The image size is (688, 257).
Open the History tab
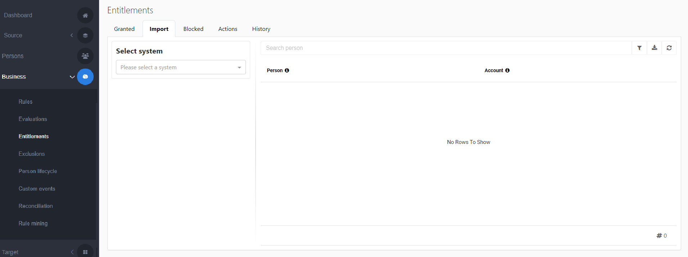[261, 29]
